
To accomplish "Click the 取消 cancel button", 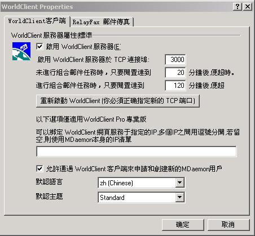I will pos(228,225).
